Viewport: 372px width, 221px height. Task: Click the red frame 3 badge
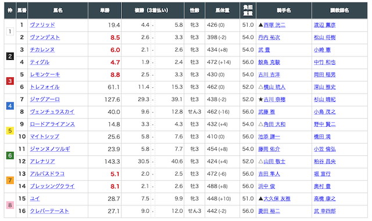point(10,81)
